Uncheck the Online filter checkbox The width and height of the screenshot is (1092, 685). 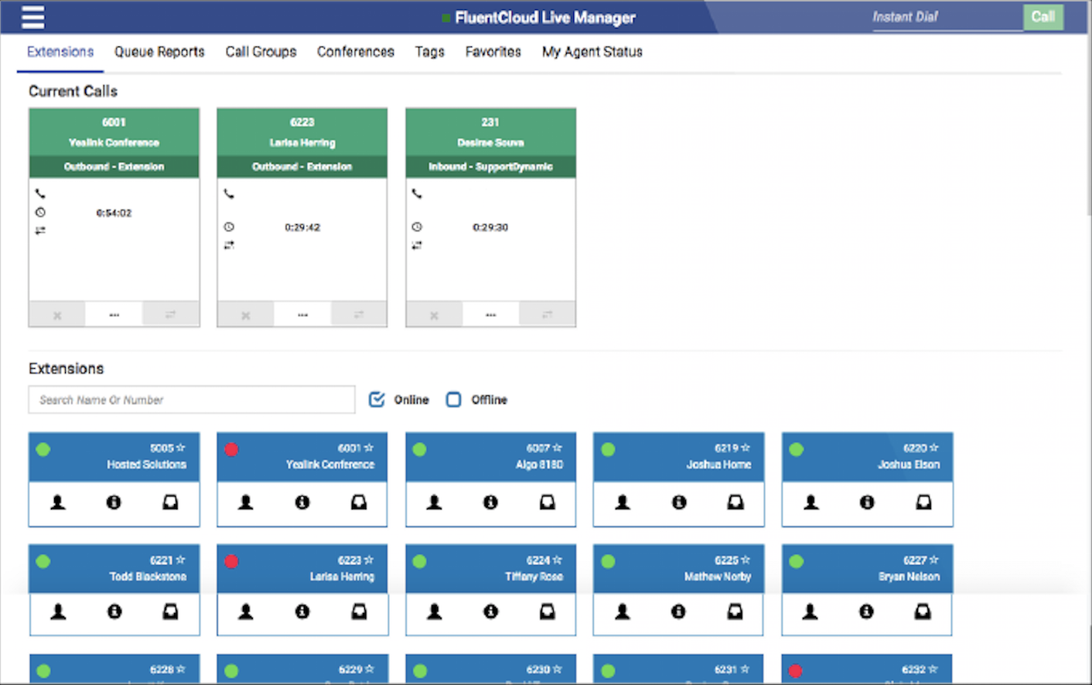click(x=377, y=400)
